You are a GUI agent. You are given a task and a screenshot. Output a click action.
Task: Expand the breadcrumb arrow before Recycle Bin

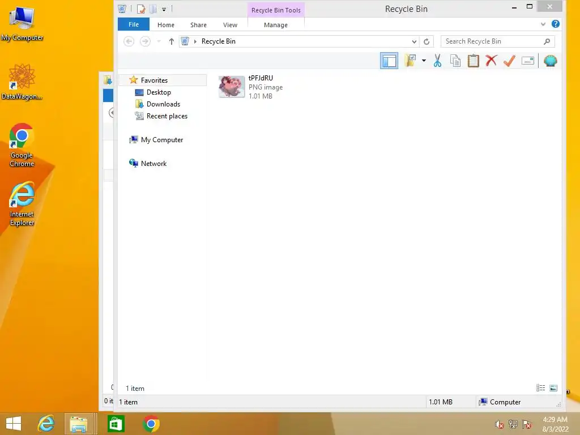(195, 41)
